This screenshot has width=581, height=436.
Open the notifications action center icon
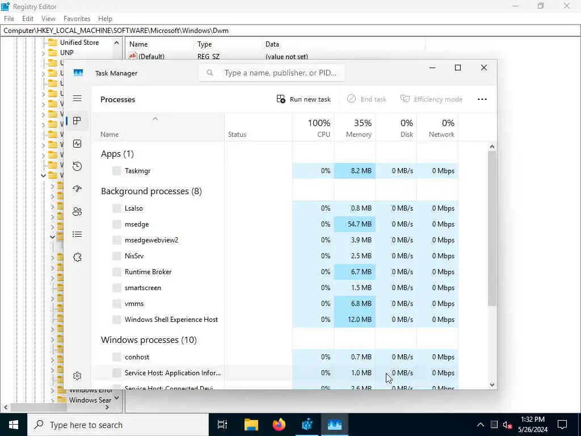(562, 425)
